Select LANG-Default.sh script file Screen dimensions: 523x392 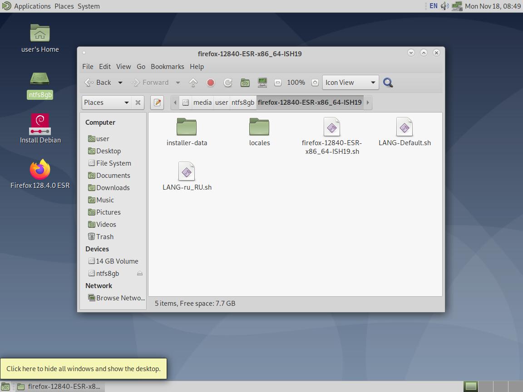[405, 132]
